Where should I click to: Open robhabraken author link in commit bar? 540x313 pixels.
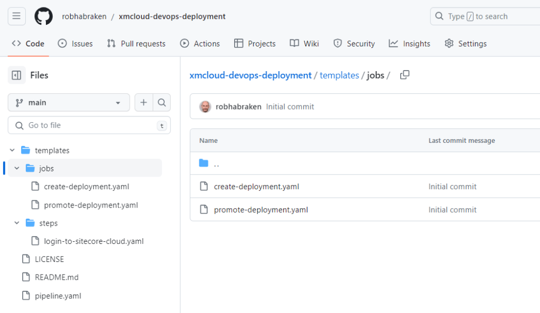pyautogui.click(x=238, y=106)
